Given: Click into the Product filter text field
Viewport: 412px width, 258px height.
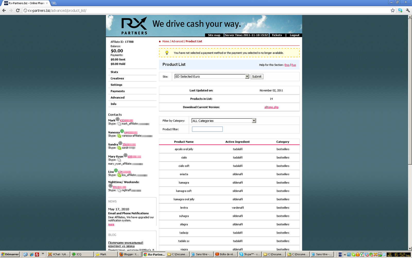Looking at the screenshot, I should tap(207, 129).
